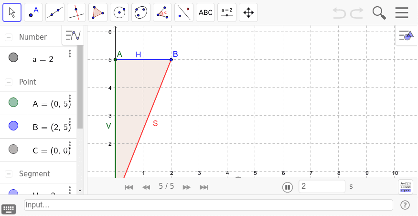Open the search magnifier
Viewport: 418px width, 216px height.
(379, 13)
